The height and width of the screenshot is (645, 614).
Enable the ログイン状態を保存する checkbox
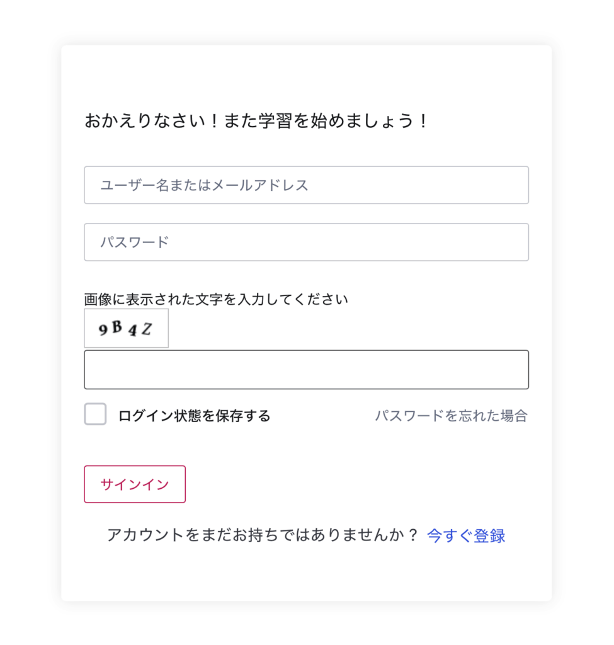[x=95, y=414]
